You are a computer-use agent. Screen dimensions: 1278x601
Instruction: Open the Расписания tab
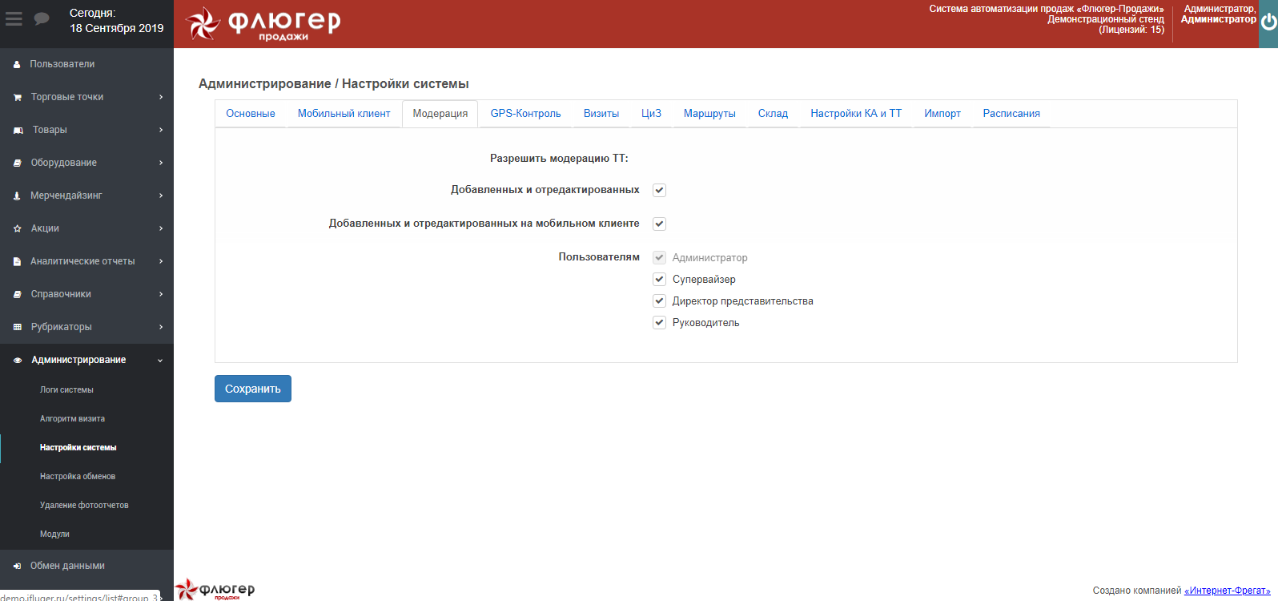pos(1011,114)
